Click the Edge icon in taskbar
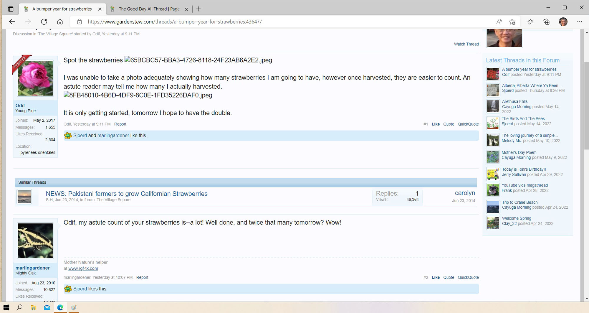The image size is (589, 313). point(60,307)
